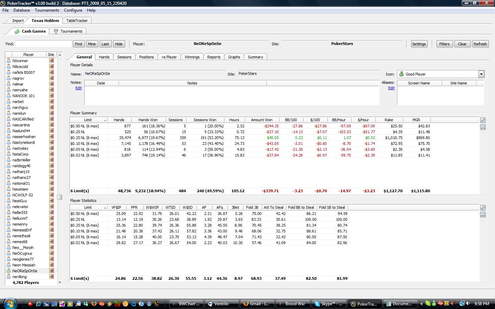495x309 pixels.
Task: Open the Hands tab
Action: [104, 57]
